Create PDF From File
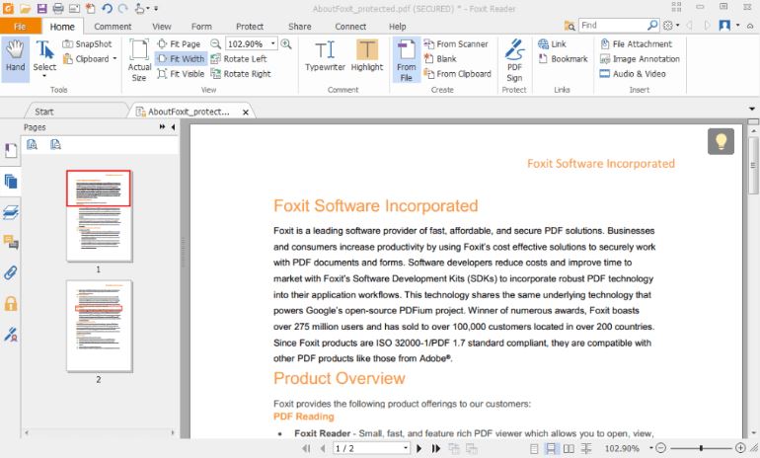The image size is (760, 458). pos(407,60)
